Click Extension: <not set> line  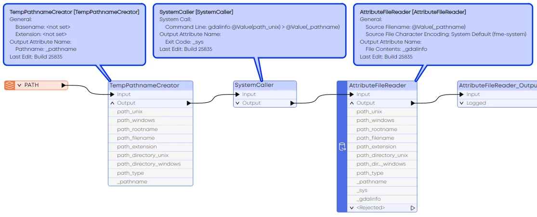(x=41, y=34)
